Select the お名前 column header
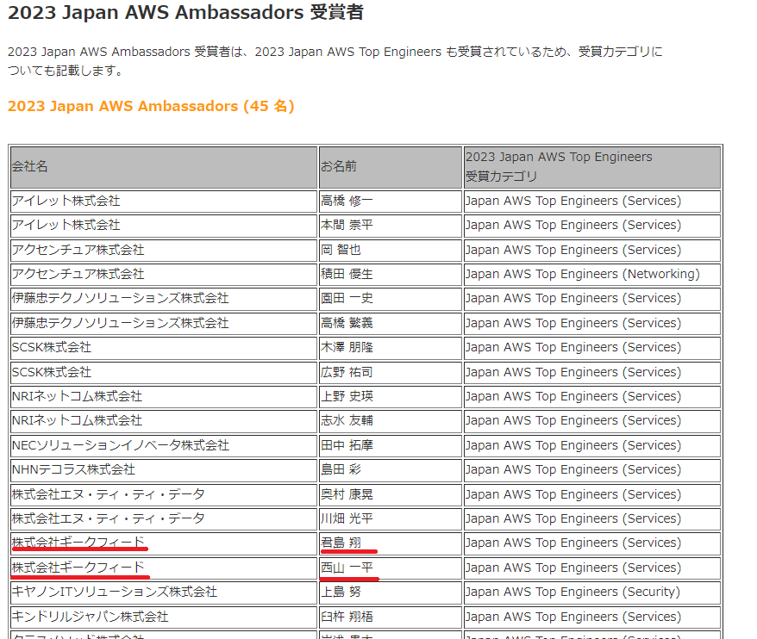Viewport: 757px width, 639px height. pyautogui.click(x=391, y=167)
